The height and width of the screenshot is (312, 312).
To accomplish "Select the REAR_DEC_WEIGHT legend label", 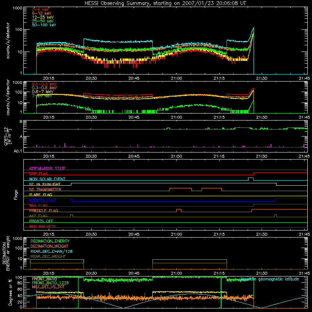I will point(48,257).
